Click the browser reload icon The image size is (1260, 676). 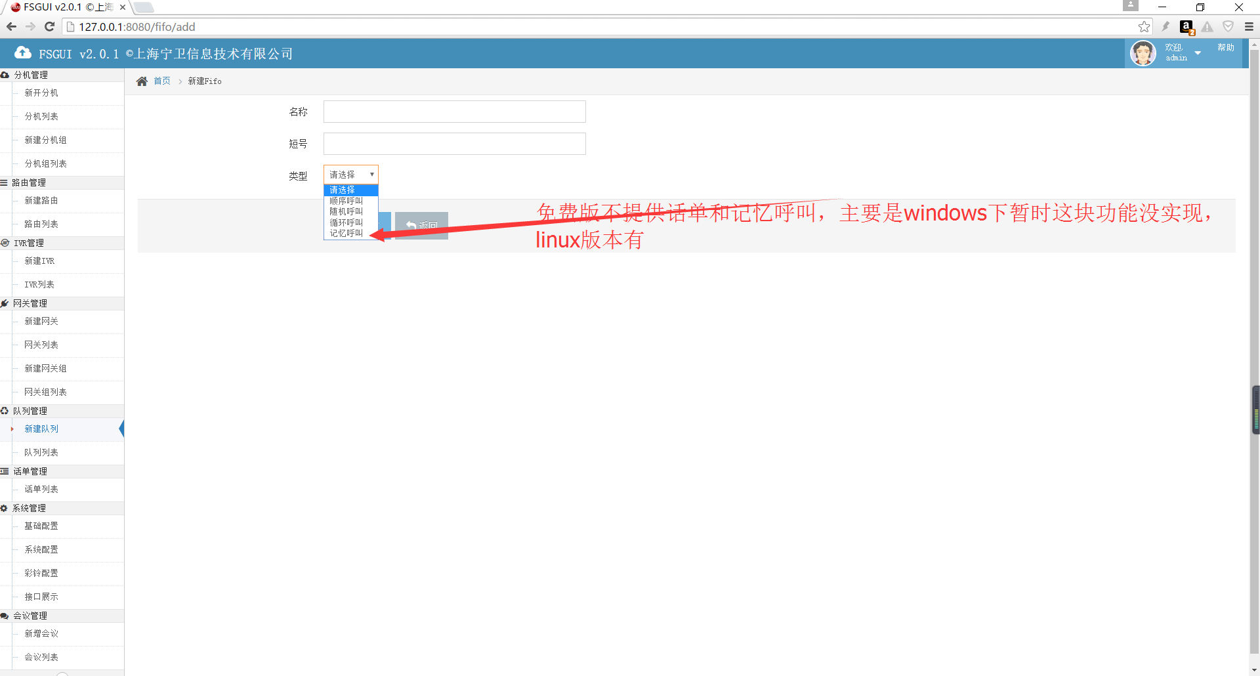(x=49, y=27)
